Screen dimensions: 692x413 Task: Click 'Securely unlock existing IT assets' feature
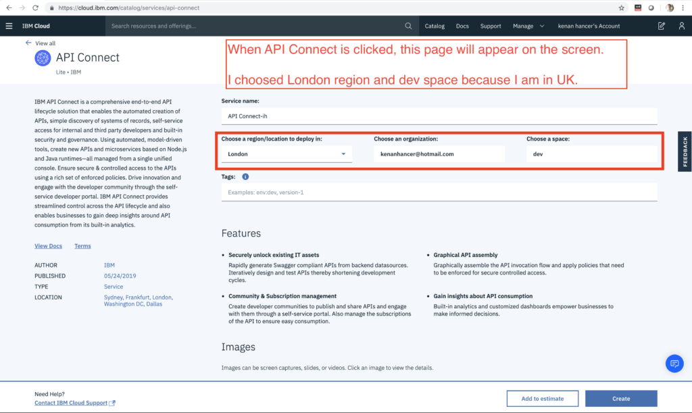274,255
